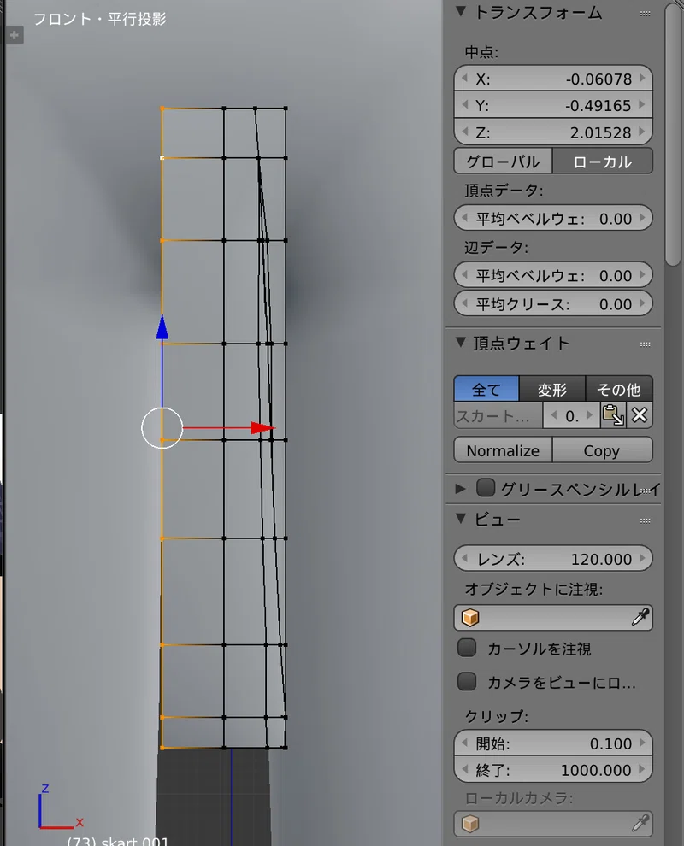Screen dimensions: 684x846
Task: Click the Normalize button
Action: pyautogui.click(x=503, y=450)
